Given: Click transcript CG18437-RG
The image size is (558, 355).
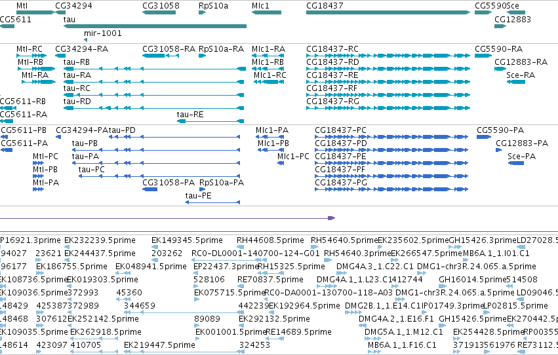Looking at the screenshot, I should pyautogui.click(x=388, y=108).
